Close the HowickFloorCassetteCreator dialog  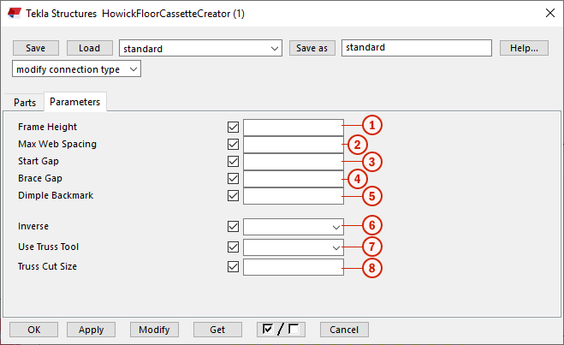click(x=550, y=14)
